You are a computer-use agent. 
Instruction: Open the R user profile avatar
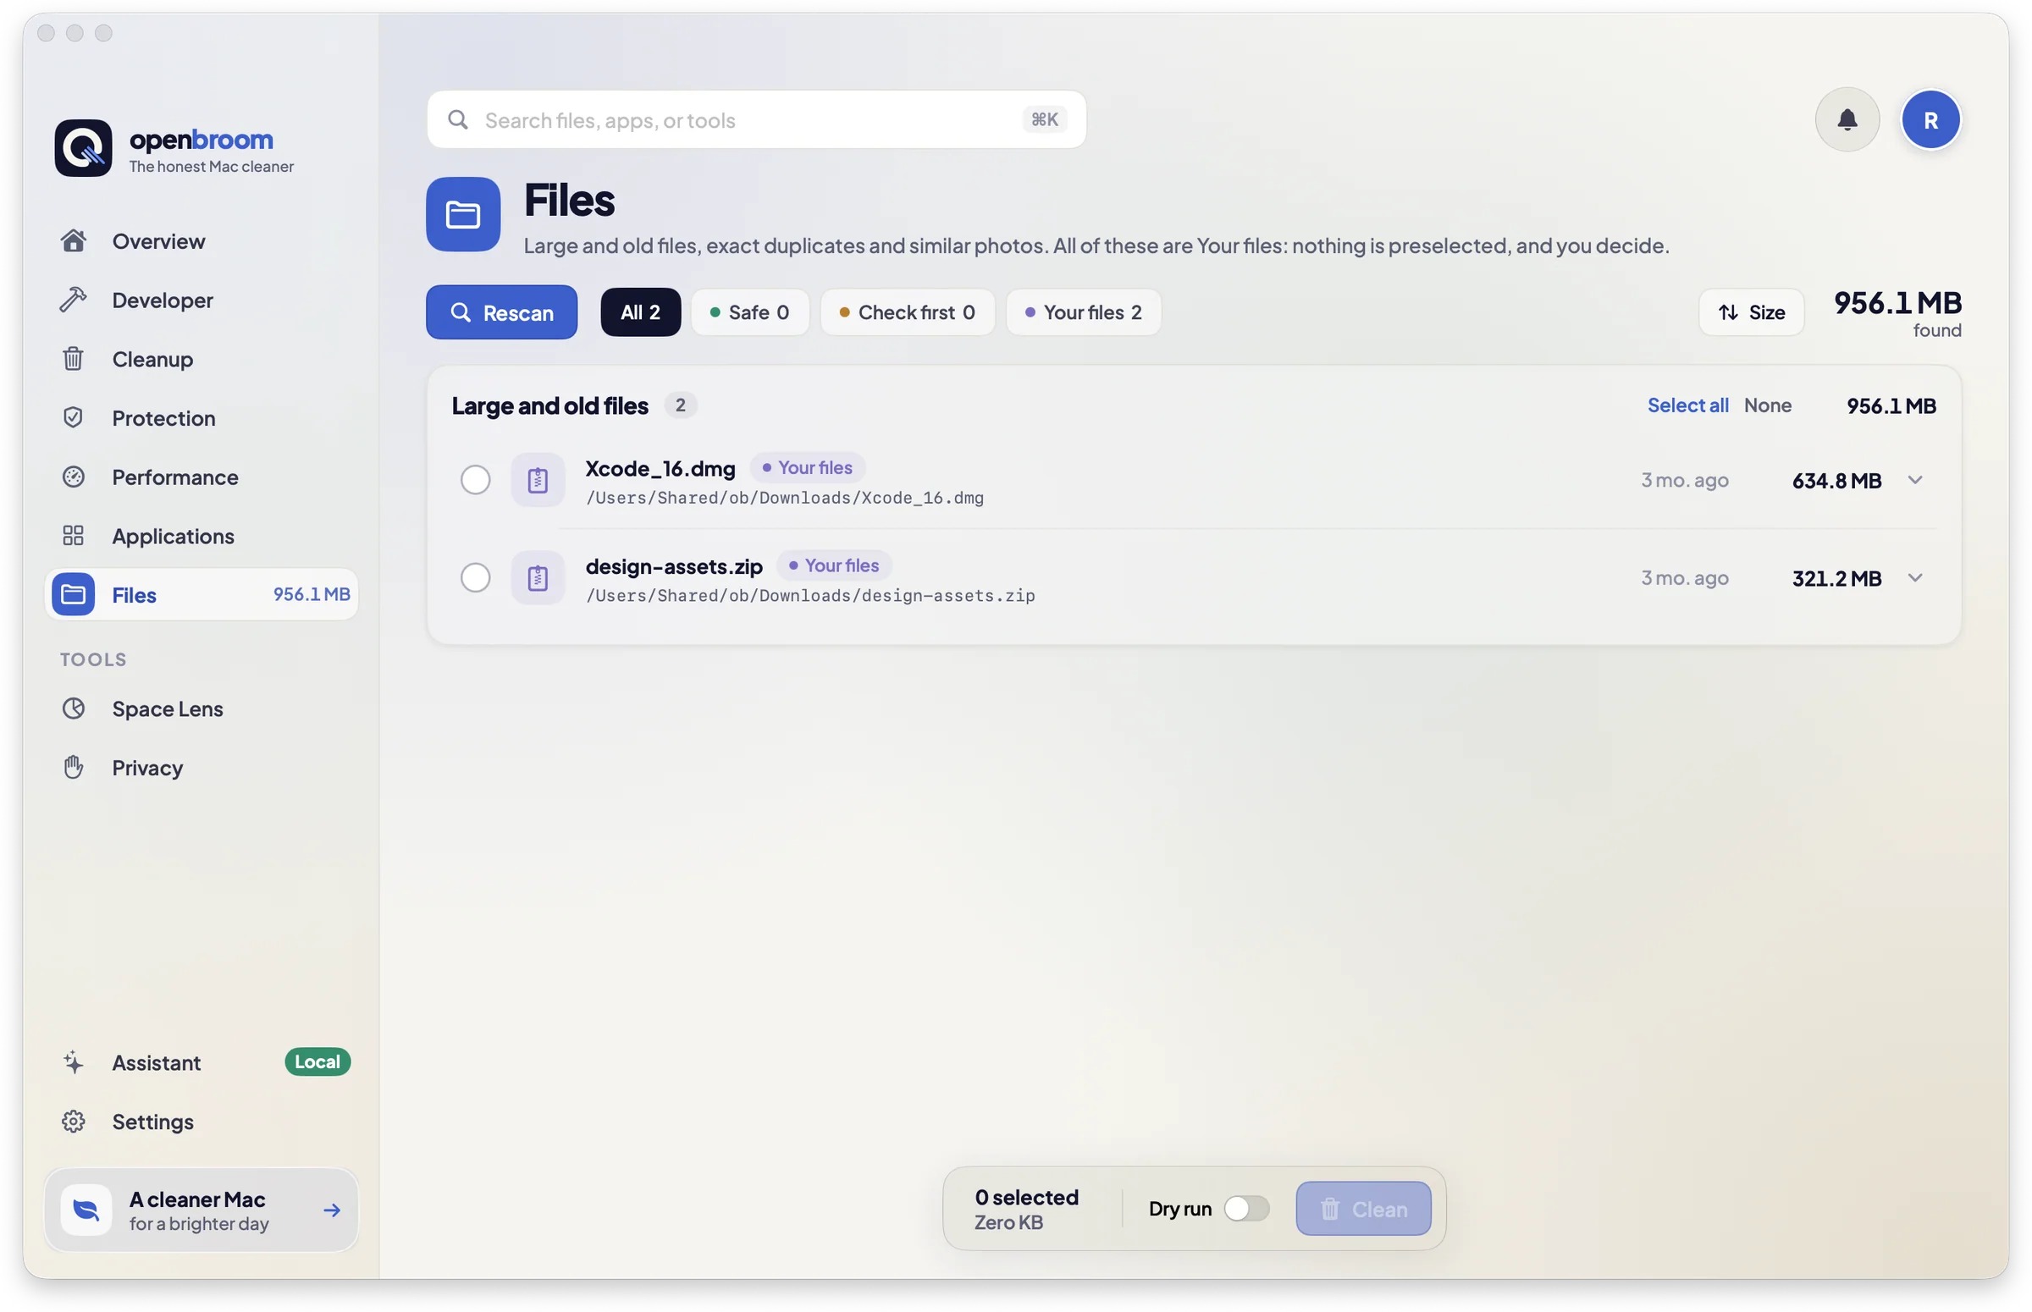tap(1930, 119)
